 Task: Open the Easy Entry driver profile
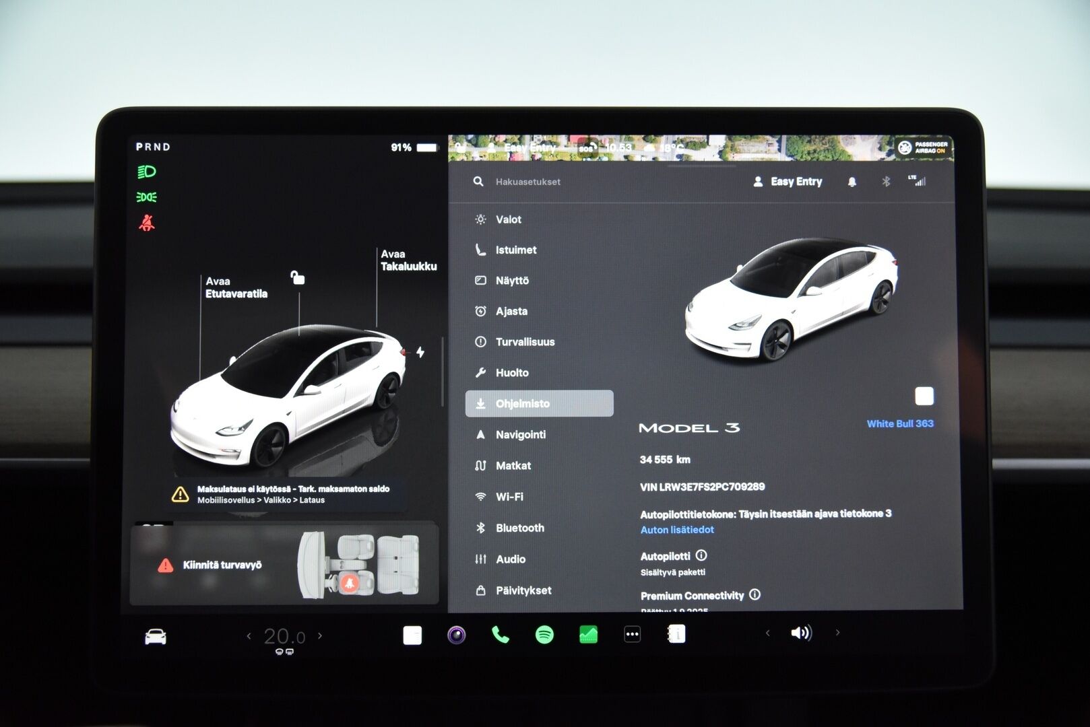click(788, 182)
